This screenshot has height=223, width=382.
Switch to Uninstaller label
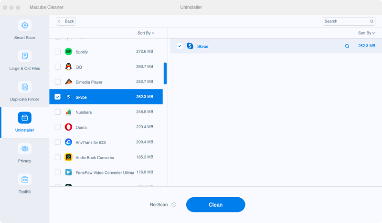click(x=25, y=130)
